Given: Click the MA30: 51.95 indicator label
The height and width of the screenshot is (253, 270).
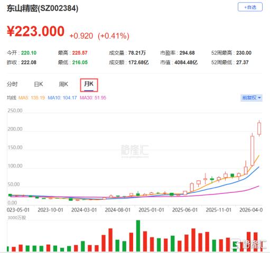Looking at the screenshot, I should pos(93,98).
